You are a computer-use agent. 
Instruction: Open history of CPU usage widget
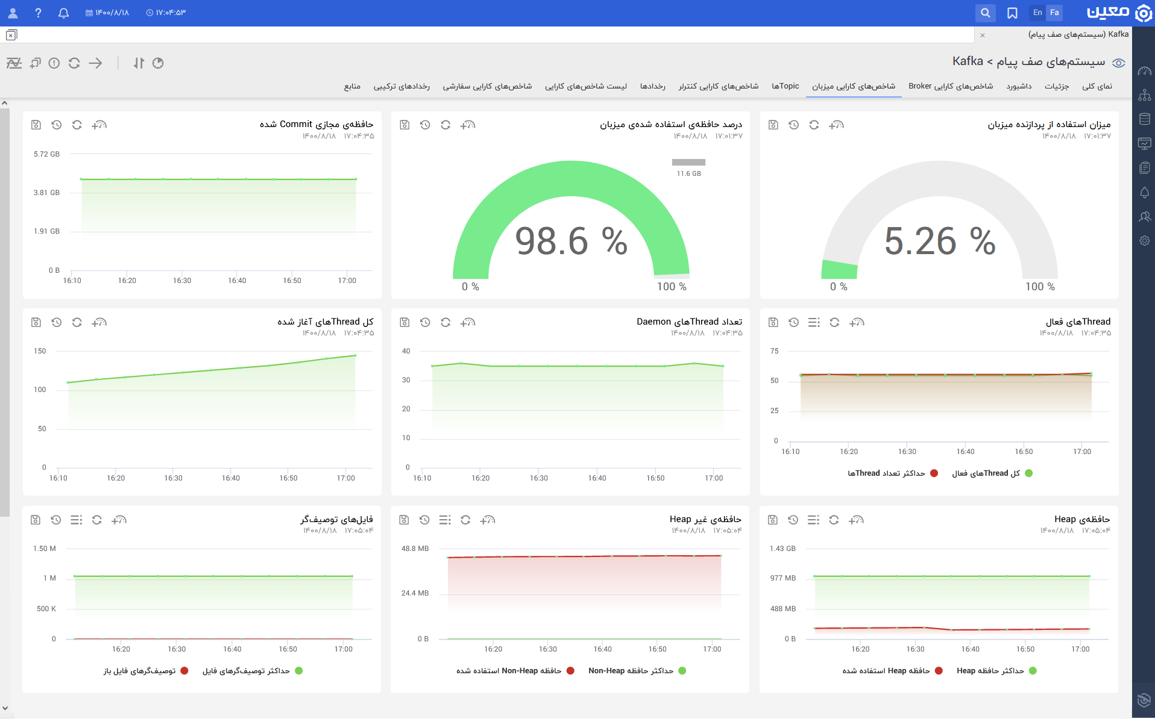(794, 125)
